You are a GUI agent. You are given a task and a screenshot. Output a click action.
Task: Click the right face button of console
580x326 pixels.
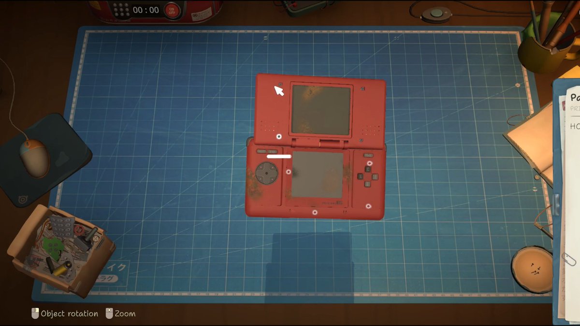pos(376,177)
